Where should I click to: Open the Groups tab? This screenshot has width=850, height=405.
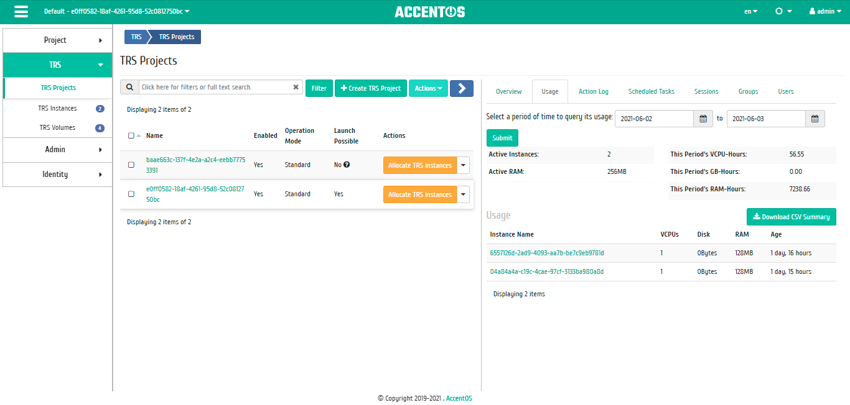pyautogui.click(x=748, y=91)
